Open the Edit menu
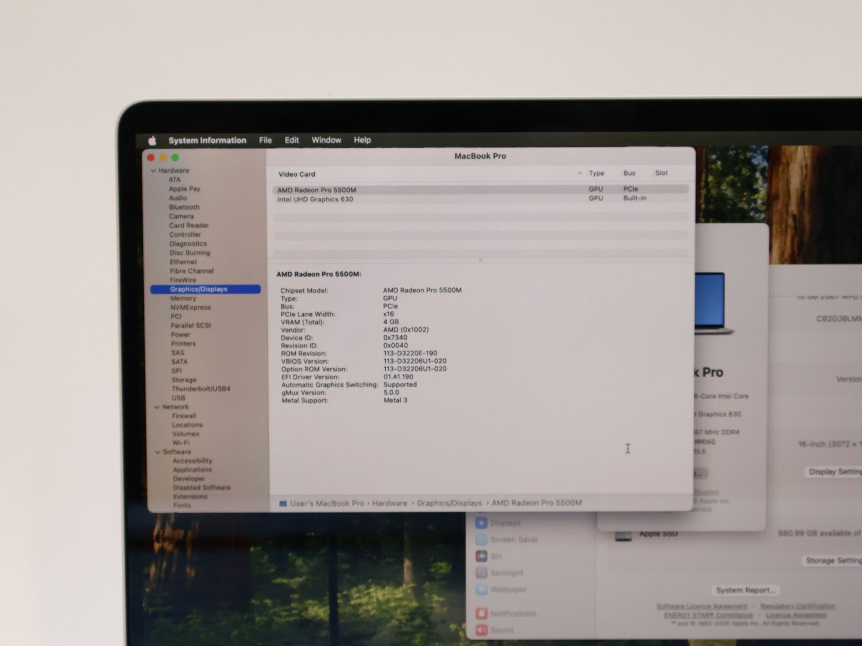The width and height of the screenshot is (862, 646). point(291,140)
